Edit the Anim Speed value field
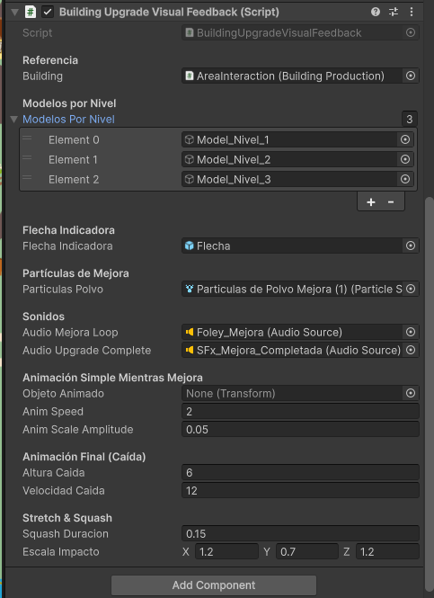 300,412
